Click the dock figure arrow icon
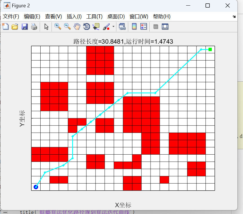This screenshot has width=243, height=214. [x=234, y=17]
